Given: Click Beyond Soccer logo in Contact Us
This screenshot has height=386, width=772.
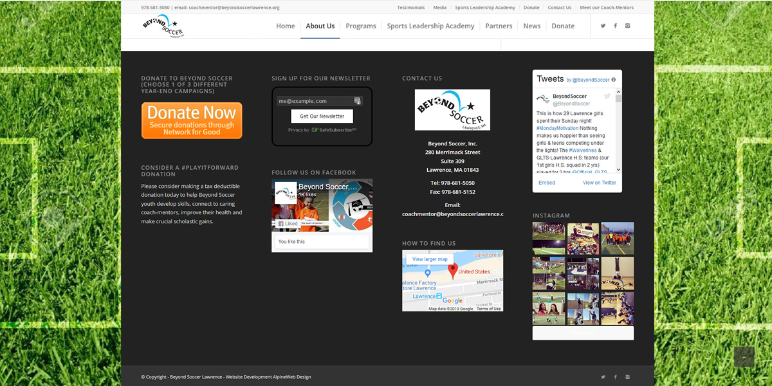Looking at the screenshot, I should pyautogui.click(x=452, y=110).
